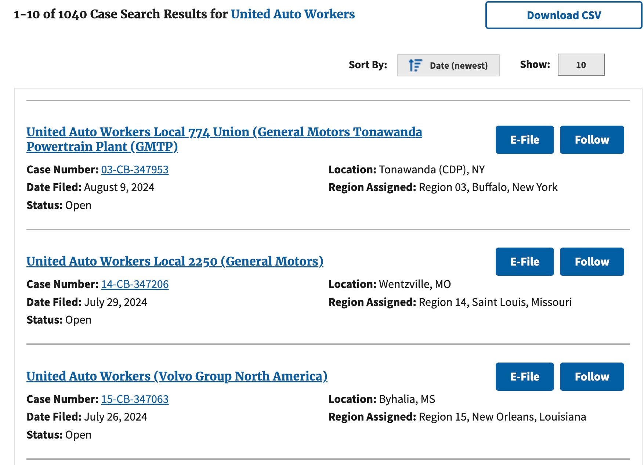Image resolution: width=644 pixels, height=465 pixels.
Task: Click the Download CSV button
Action: (x=564, y=15)
